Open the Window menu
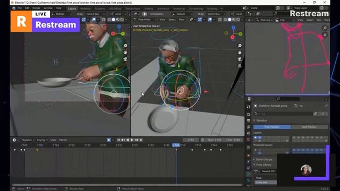 click(x=48, y=8)
